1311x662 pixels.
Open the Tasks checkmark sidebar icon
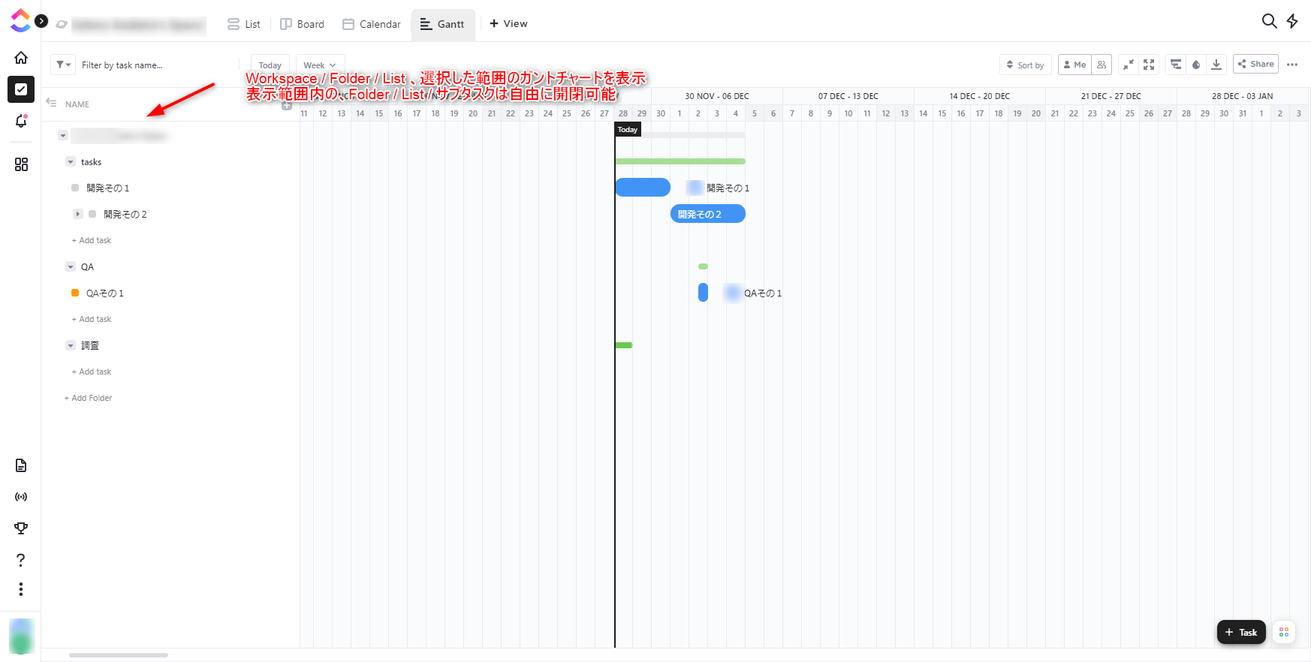(21, 89)
